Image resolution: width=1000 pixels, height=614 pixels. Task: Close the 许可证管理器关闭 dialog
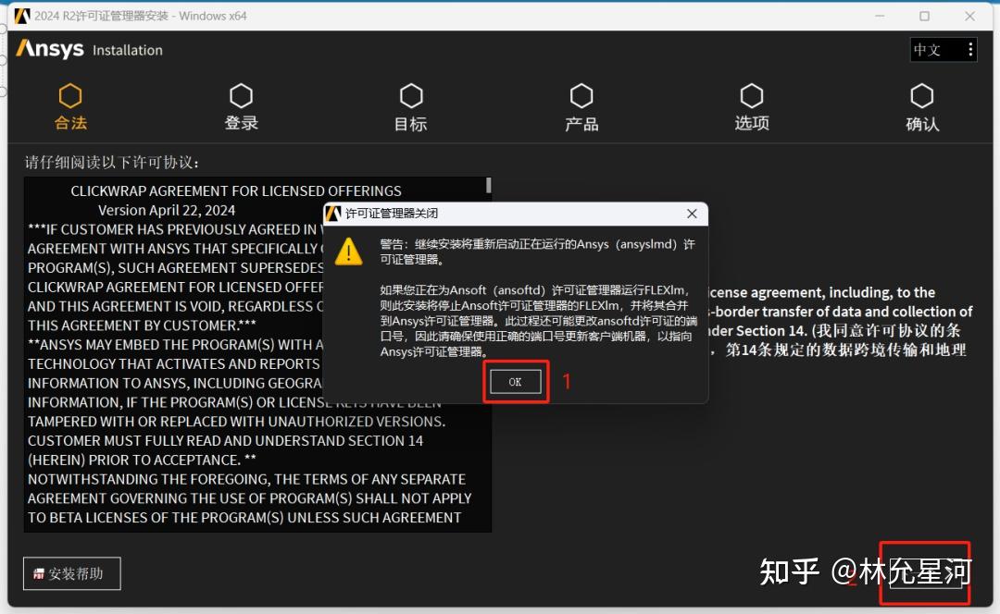691,214
